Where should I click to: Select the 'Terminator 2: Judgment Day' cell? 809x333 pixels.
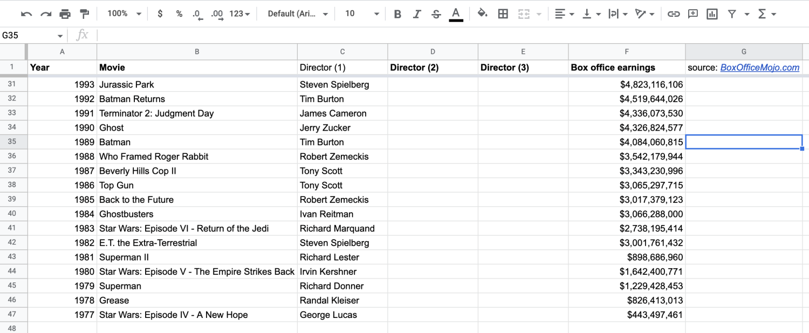(x=197, y=113)
